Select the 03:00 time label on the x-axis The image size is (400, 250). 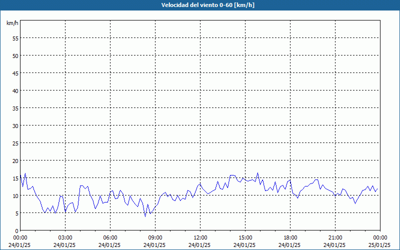[65, 237]
